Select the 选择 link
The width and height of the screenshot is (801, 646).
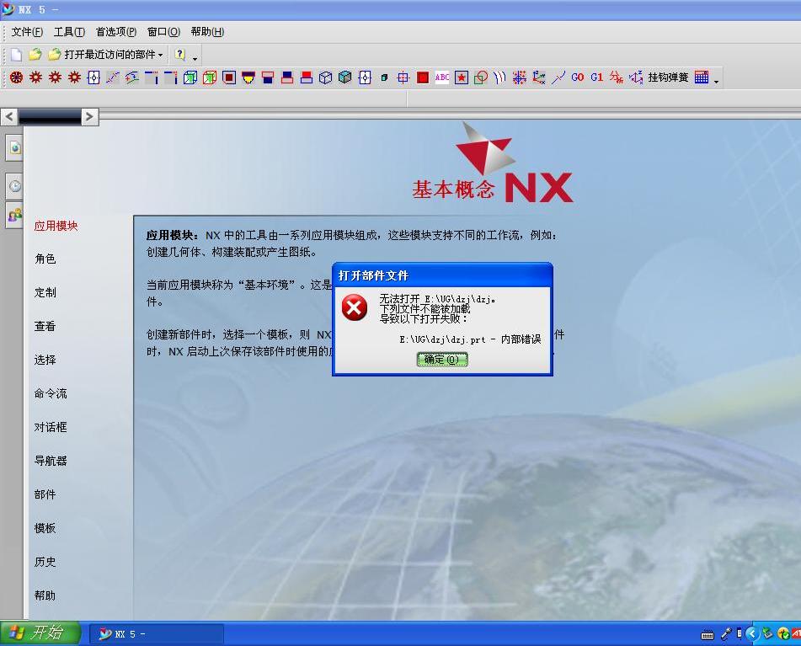coord(45,360)
